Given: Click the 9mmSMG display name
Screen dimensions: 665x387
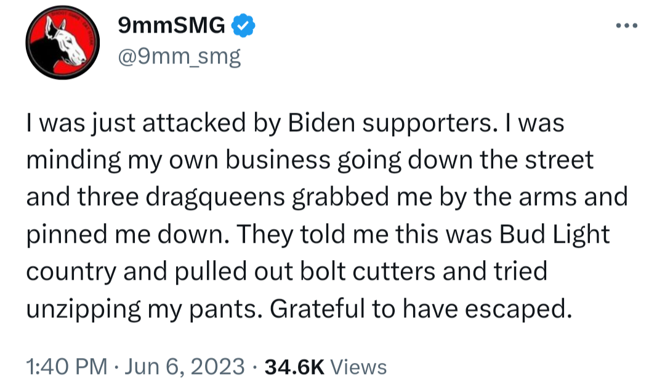Looking at the screenshot, I should [x=171, y=26].
